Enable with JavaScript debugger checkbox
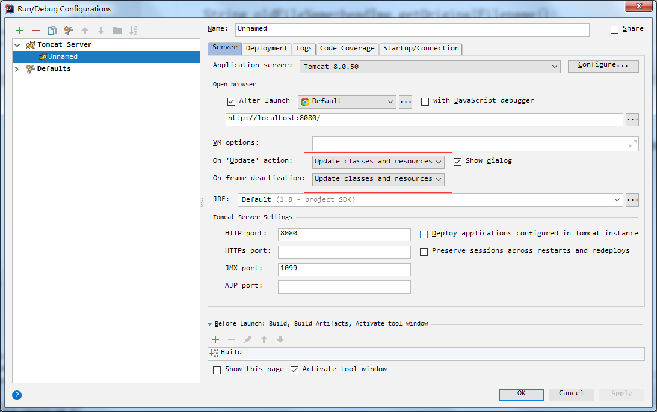 tap(425, 101)
